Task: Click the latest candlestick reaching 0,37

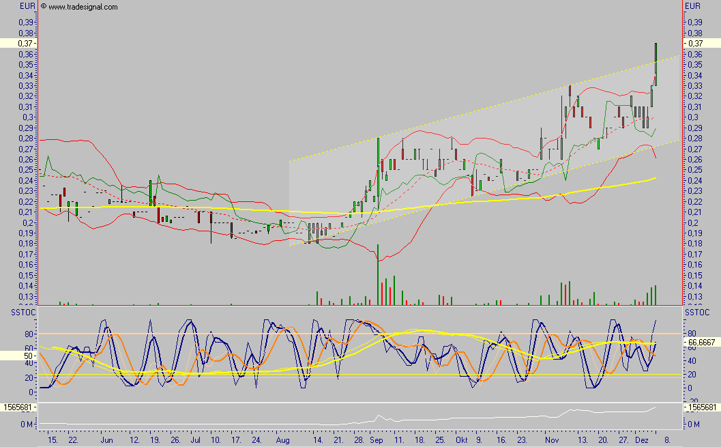Action: tap(656, 63)
